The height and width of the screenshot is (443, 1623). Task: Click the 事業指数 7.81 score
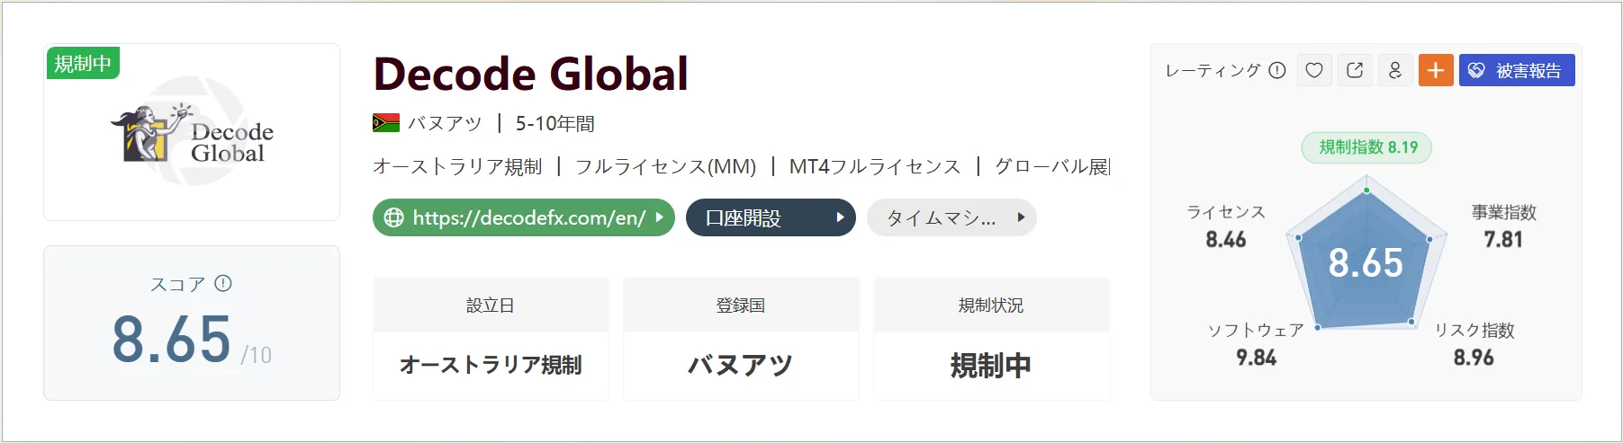pos(1503,226)
